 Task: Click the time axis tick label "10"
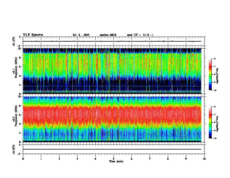coord(204,159)
